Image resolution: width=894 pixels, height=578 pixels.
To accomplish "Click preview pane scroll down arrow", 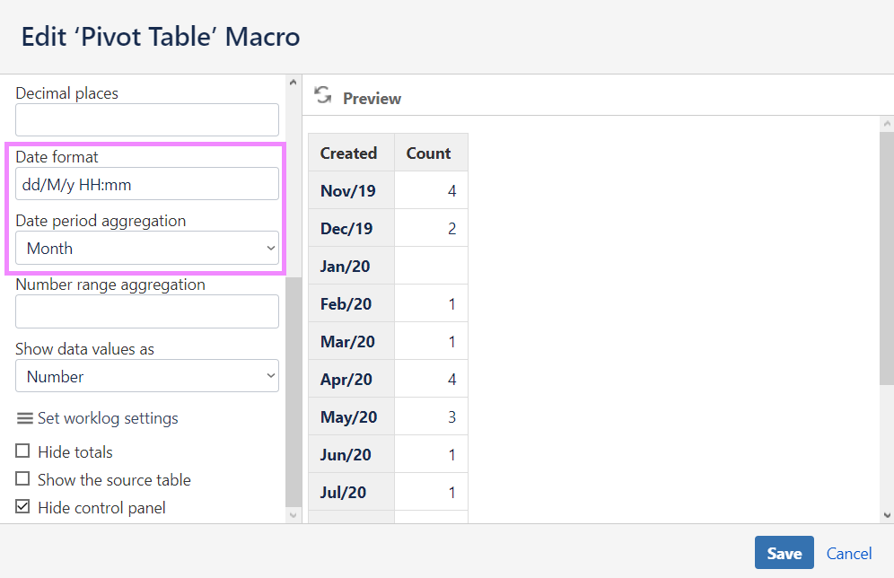I will tap(887, 515).
